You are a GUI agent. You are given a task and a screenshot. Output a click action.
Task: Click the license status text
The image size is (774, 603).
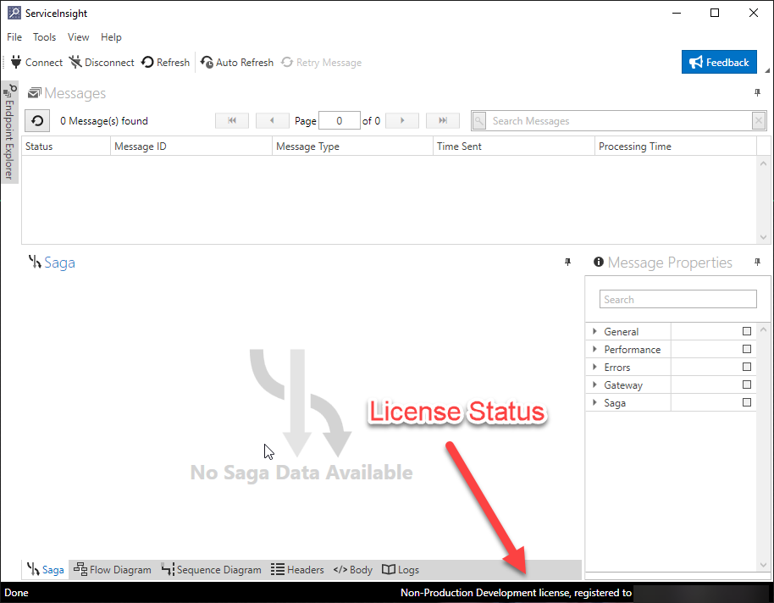click(x=516, y=593)
